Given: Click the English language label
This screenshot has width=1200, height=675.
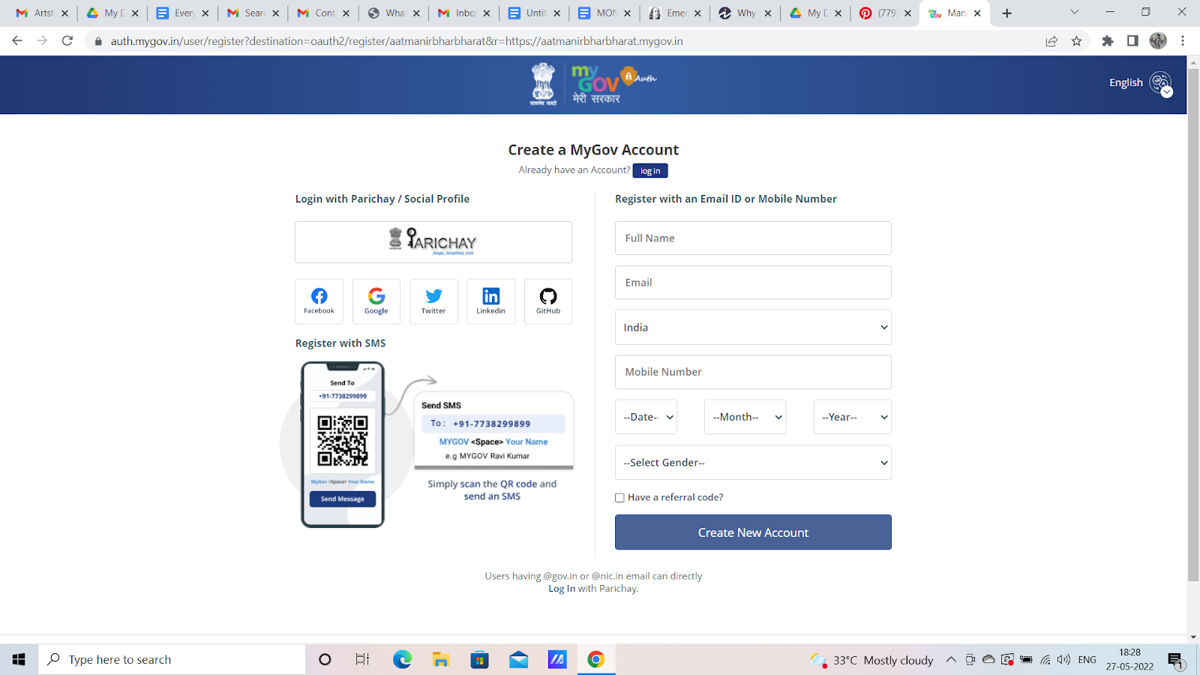Looking at the screenshot, I should pos(1126,82).
